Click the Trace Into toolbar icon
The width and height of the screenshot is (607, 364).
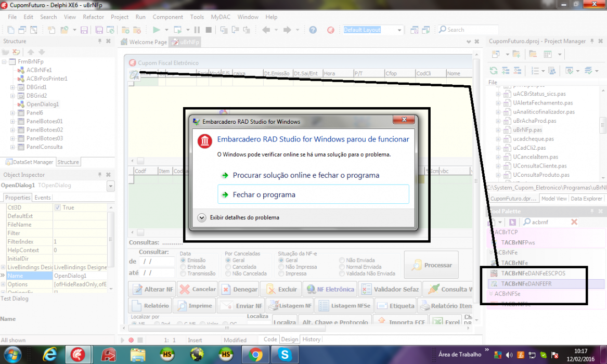click(x=224, y=30)
